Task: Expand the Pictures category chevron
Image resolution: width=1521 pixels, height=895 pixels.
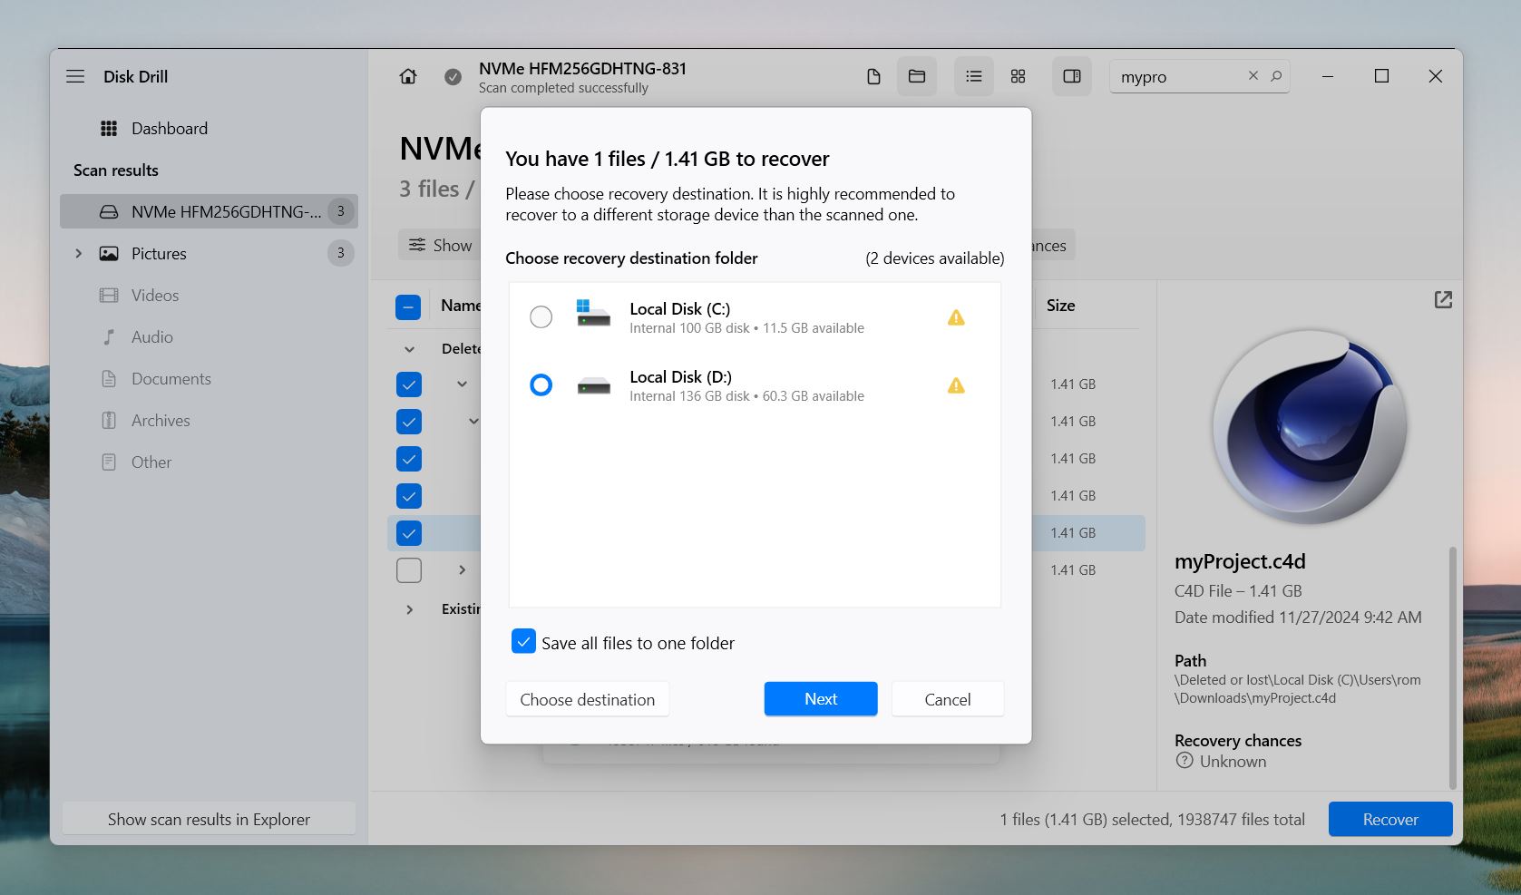Action: pyautogui.click(x=78, y=254)
